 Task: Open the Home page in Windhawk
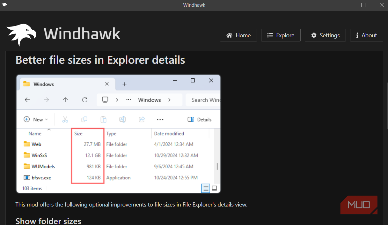point(238,35)
